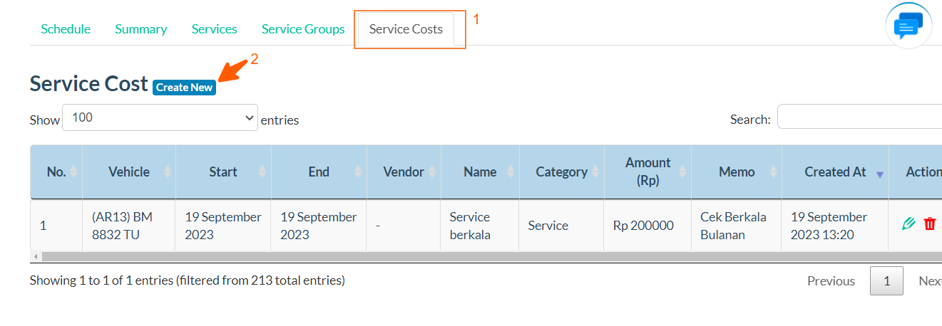This screenshot has height=326, width=942.
Task: Sort table by Vendor column
Action: pyautogui.click(x=404, y=172)
